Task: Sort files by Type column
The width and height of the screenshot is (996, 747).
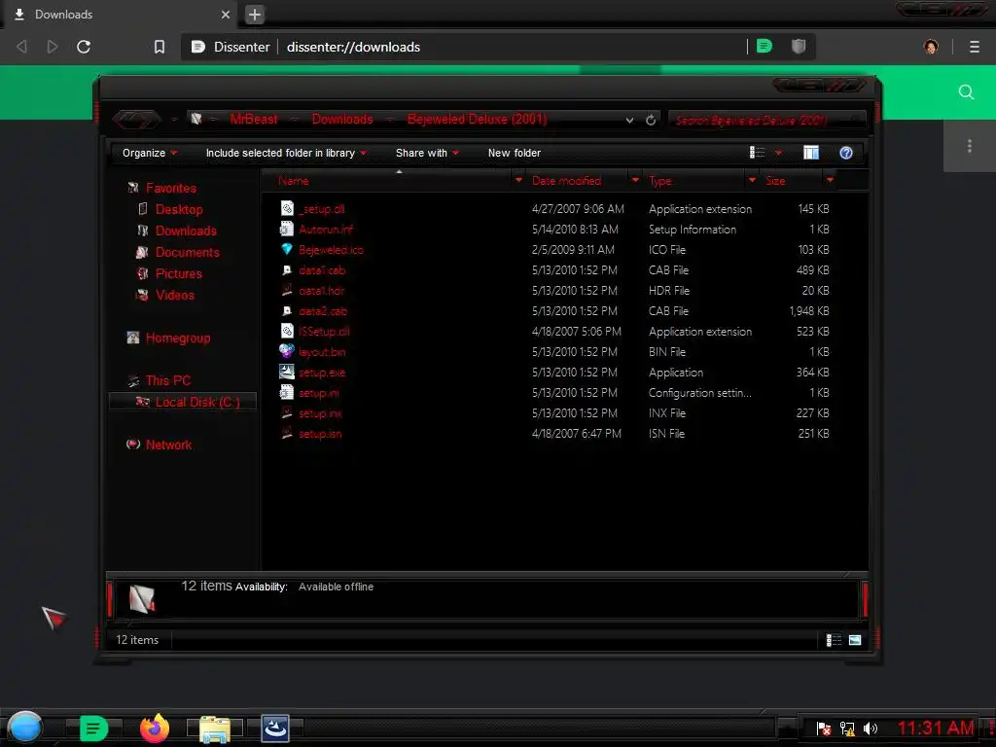Action: (660, 181)
